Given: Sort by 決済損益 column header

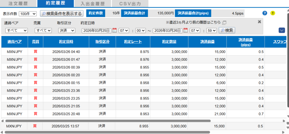Looking at the screenshot, I should 207,42.
